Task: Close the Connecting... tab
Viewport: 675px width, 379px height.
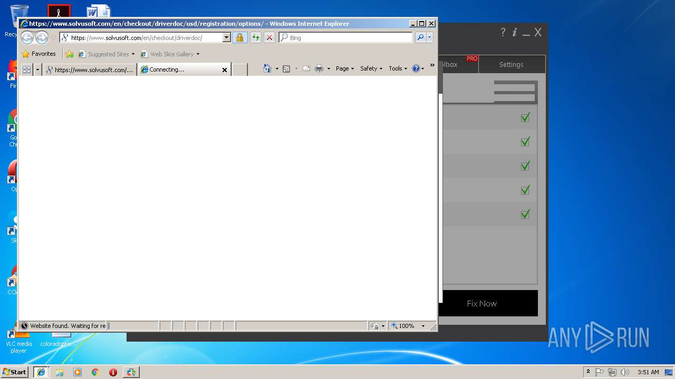Action: tap(224, 69)
